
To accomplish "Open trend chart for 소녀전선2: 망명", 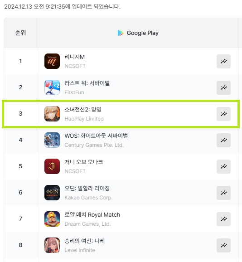I will (x=223, y=114).
